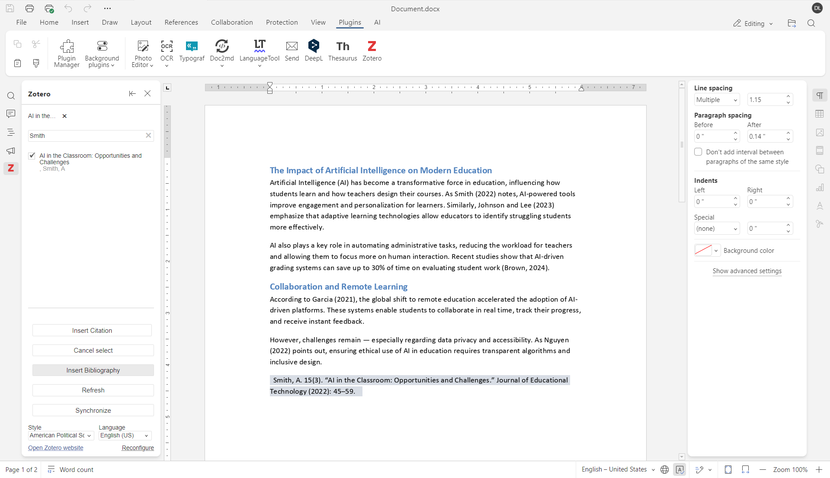Viewport: 830px width, 478px height.
Task: Open the Send plugin
Action: pos(292,51)
